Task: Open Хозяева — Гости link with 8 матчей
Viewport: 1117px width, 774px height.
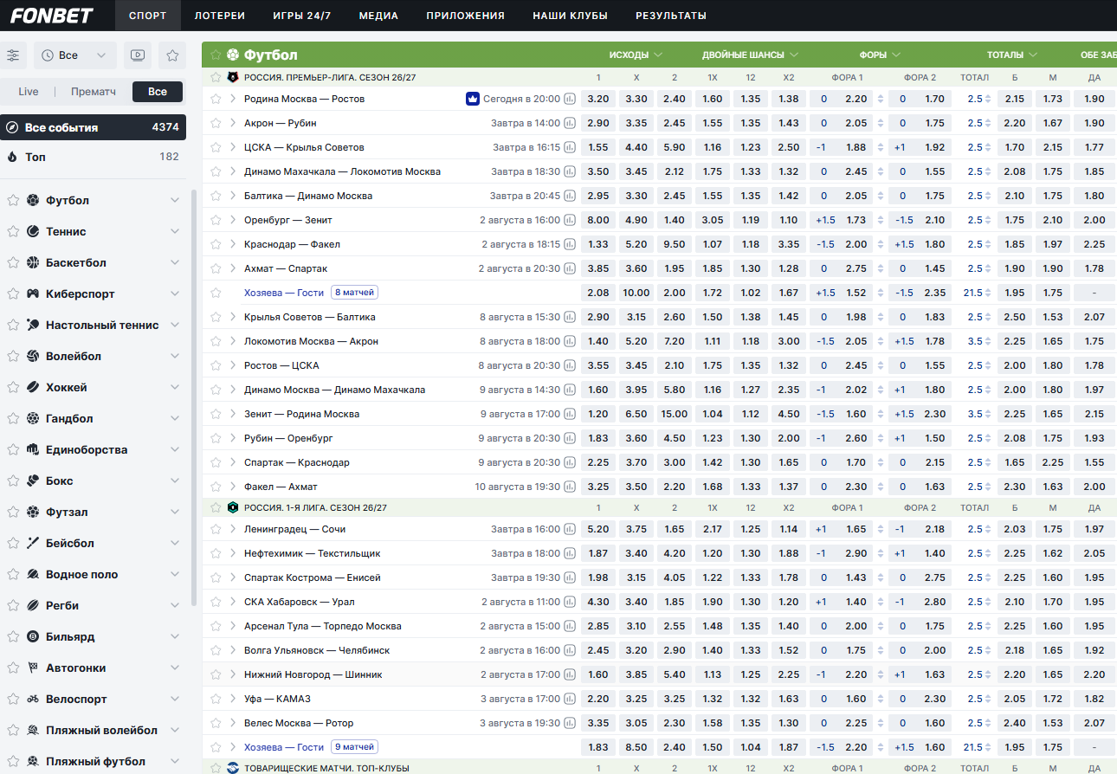Action: tap(284, 293)
